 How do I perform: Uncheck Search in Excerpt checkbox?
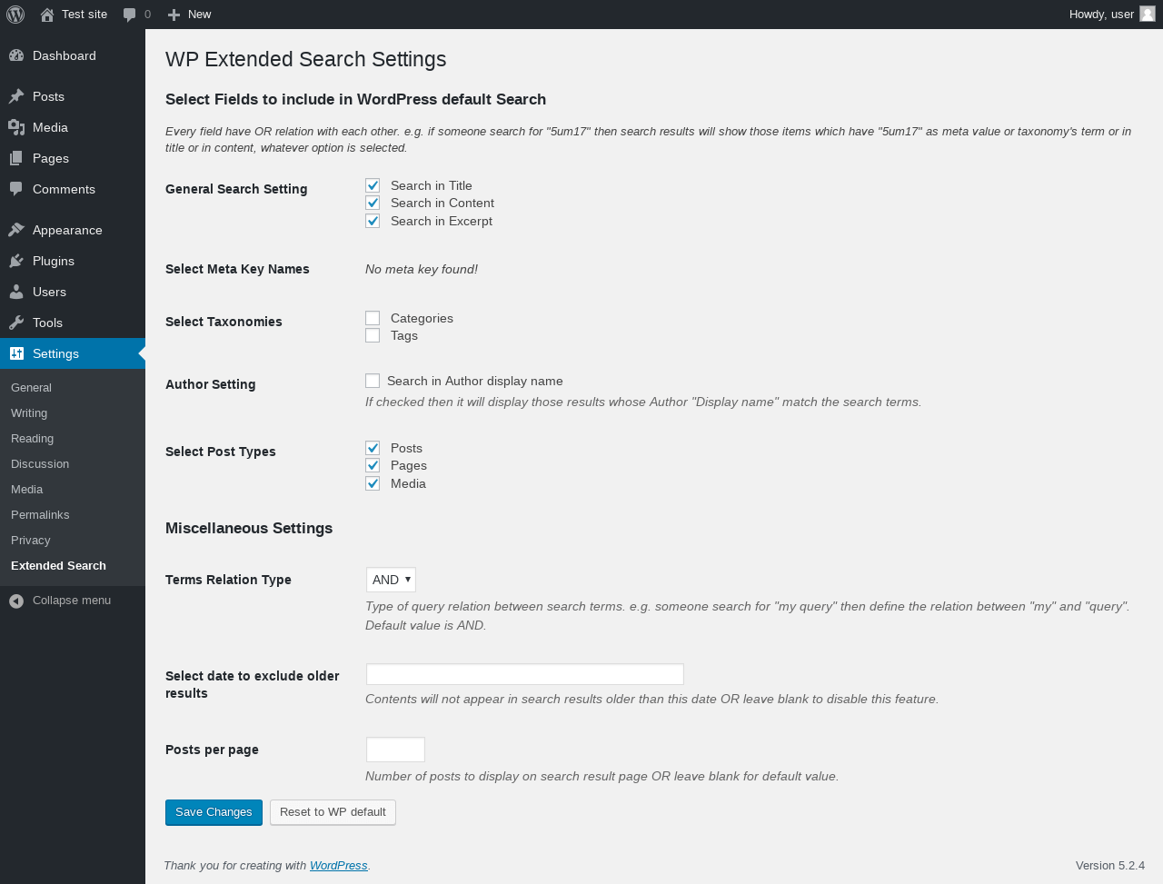(373, 221)
